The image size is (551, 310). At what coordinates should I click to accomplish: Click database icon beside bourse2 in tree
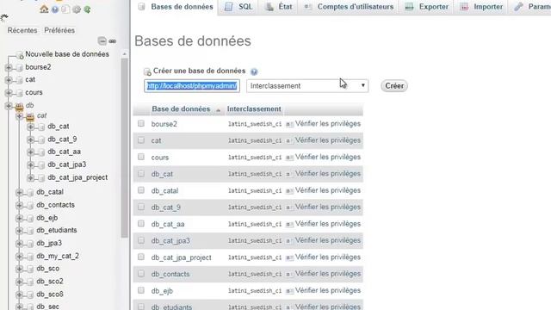pos(19,67)
